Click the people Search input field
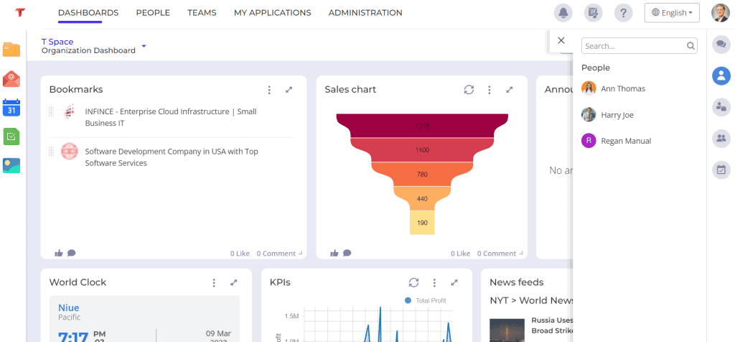This screenshot has width=735, height=342. click(639, 46)
